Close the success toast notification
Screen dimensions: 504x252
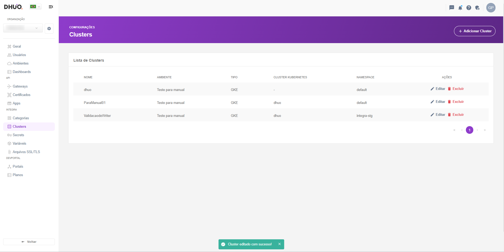point(280,244)
